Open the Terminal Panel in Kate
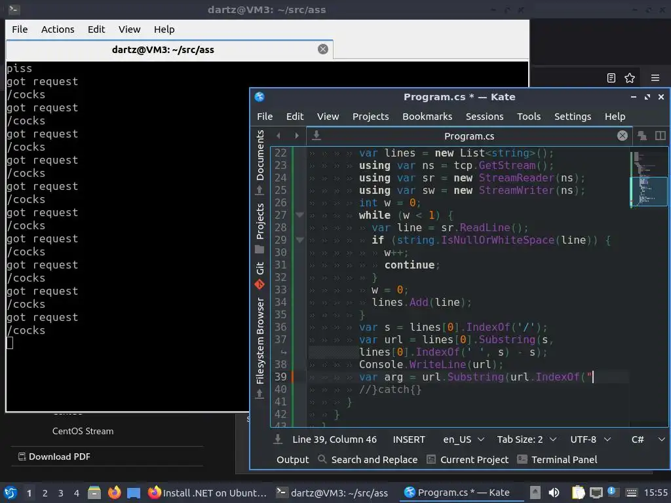This screenshot has width=671, height=503. [558, 459]
